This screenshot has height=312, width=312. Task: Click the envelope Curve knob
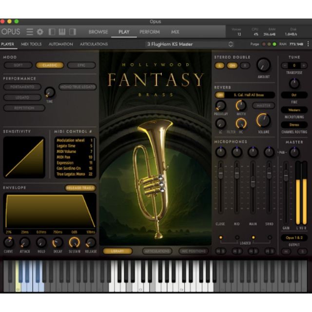click(9, 242)
